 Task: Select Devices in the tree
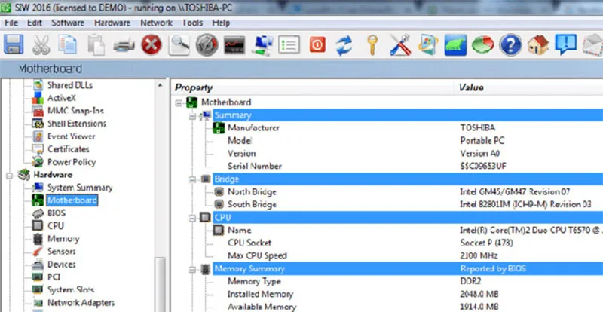[x=62, y=265]
